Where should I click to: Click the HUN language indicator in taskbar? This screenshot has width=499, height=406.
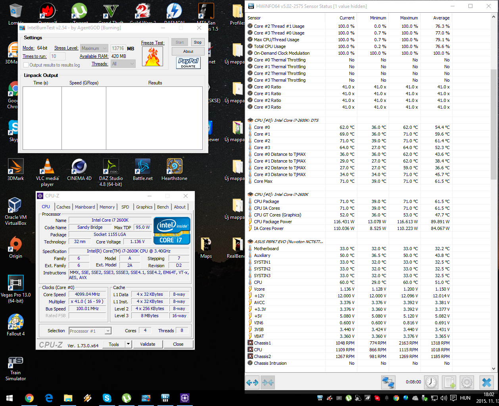[465, 398]
